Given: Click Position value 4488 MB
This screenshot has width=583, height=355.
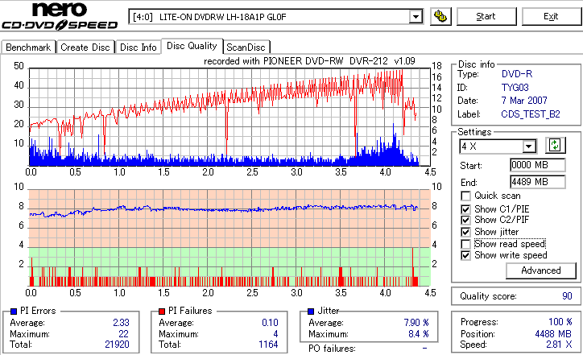Looking at the screenshot, I should click(x=554, y=334).
